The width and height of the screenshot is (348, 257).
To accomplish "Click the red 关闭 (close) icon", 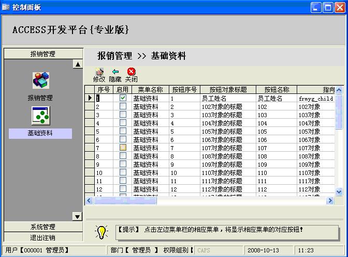I will (131, 71).
